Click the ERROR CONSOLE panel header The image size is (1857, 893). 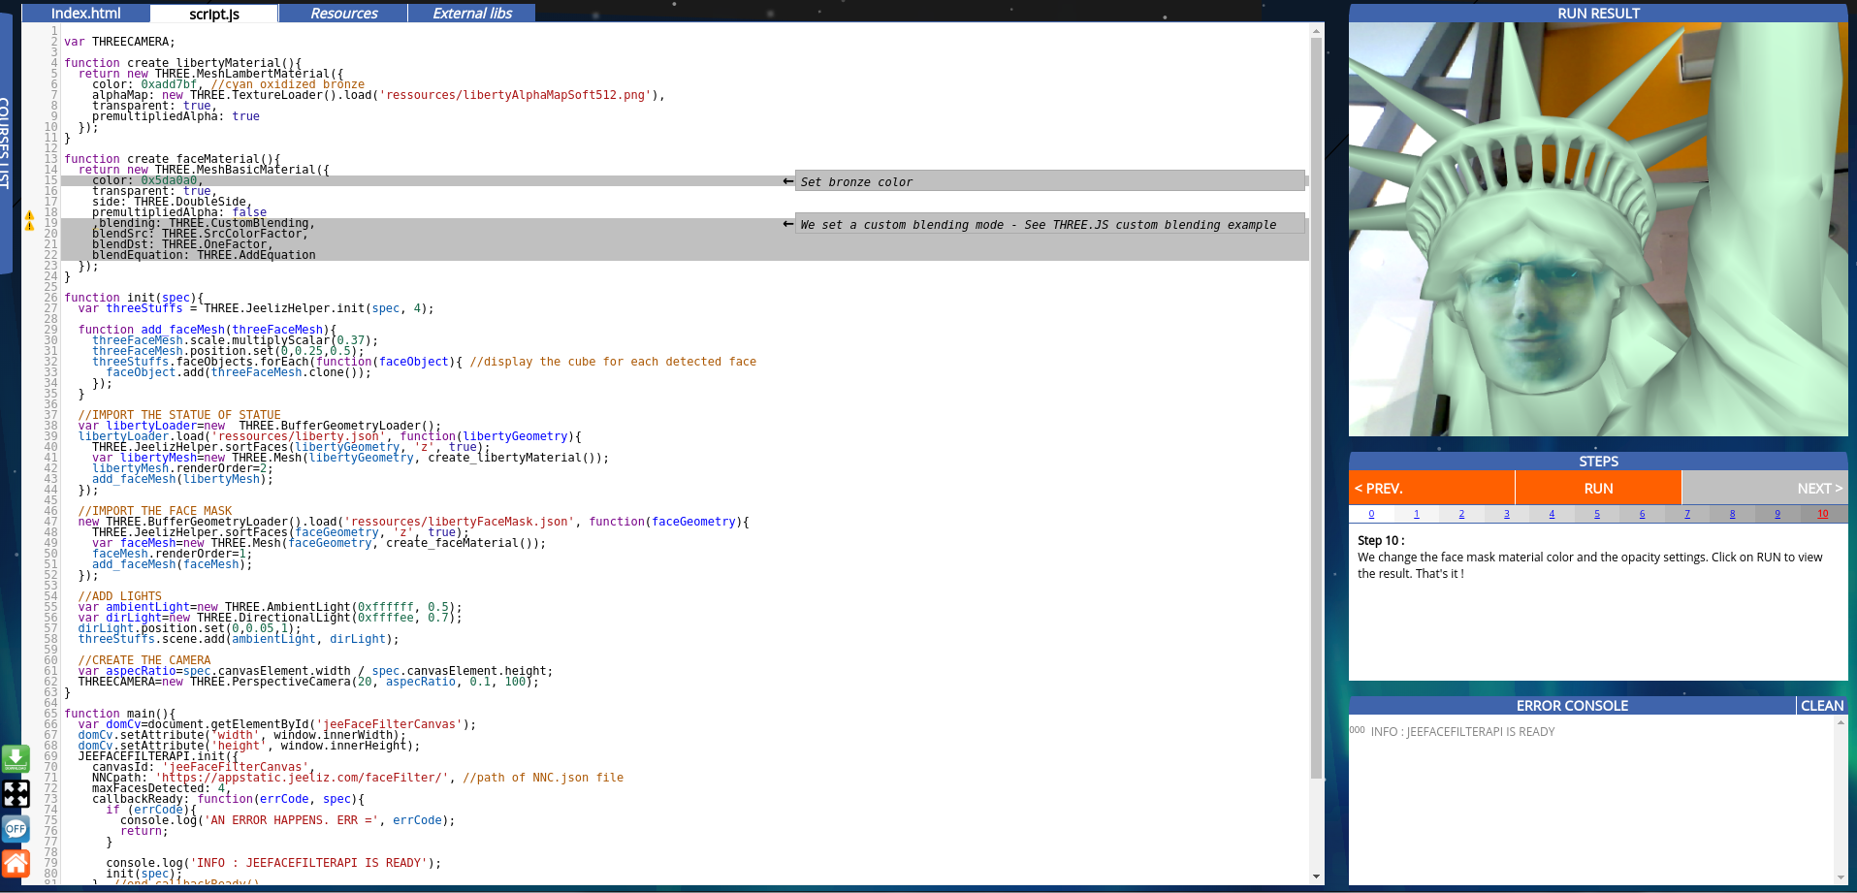1572,706
